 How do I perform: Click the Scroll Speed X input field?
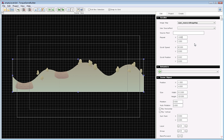coord(182,47)
